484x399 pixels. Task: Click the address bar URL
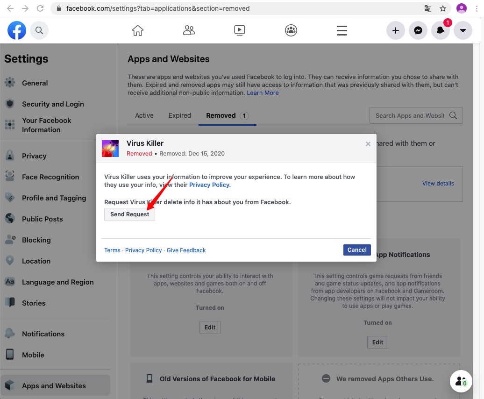point(158,8)
